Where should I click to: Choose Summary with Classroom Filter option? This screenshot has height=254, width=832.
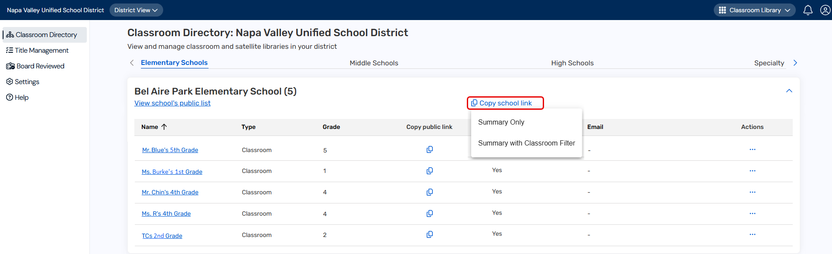click(x=526, y=143)
